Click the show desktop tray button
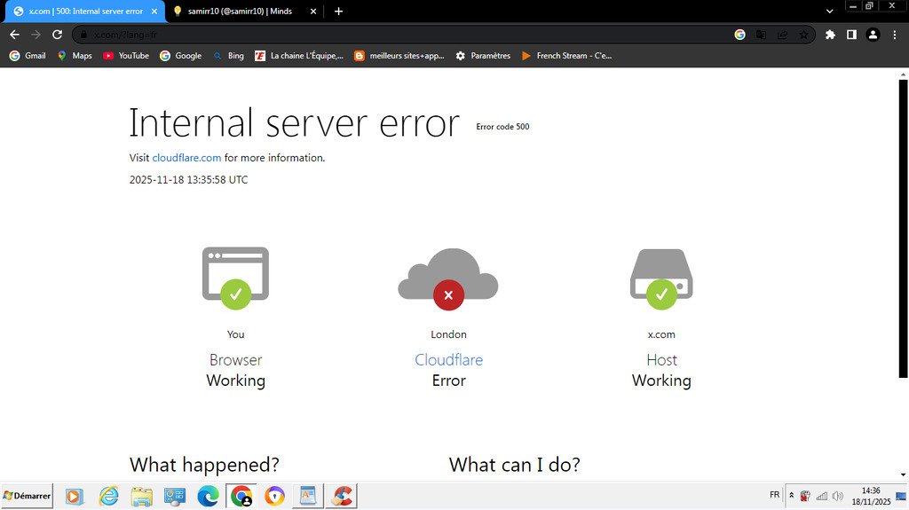The width and height of the screenshot is (909, 510). click(902, 496)
